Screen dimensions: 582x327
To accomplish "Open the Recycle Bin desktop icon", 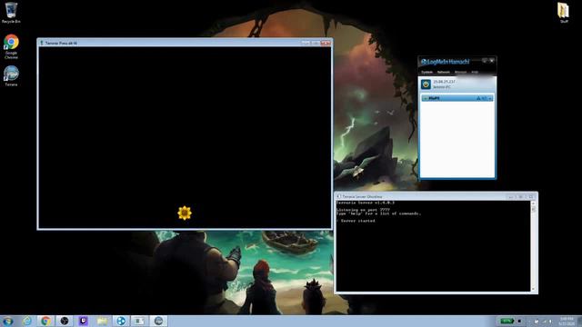I will pos(11,12).
